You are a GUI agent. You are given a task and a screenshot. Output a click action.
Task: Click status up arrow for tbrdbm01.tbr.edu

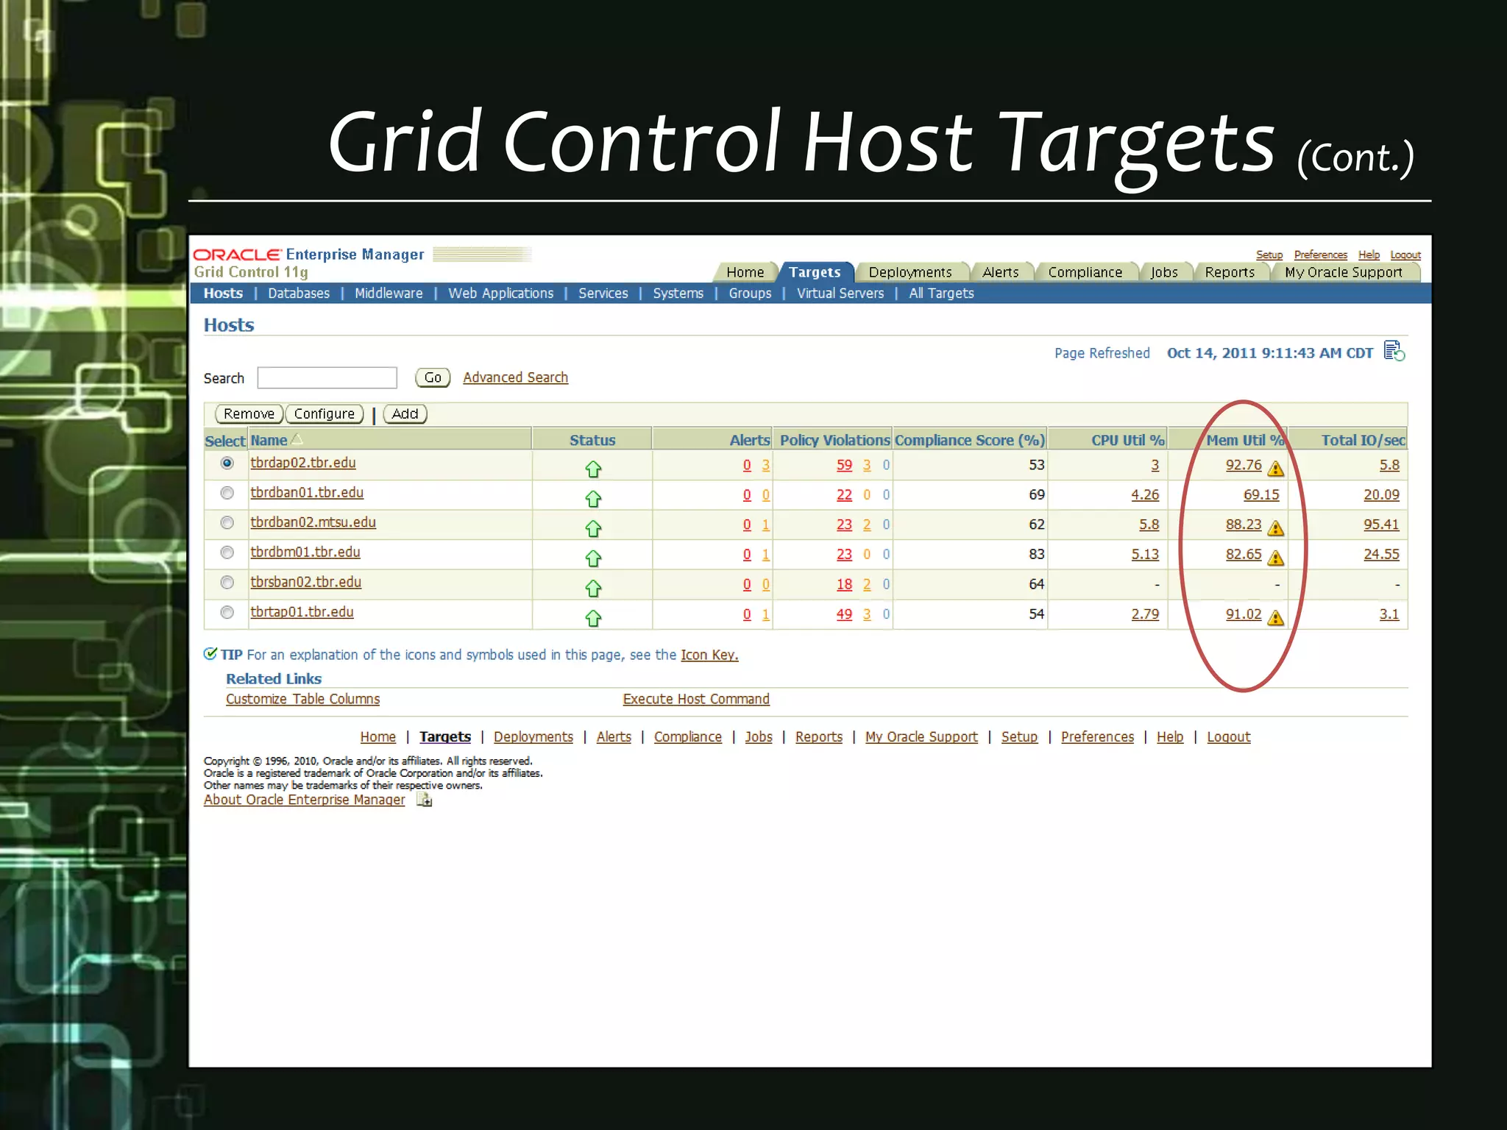pyautogui.click(x=593, y=558)
